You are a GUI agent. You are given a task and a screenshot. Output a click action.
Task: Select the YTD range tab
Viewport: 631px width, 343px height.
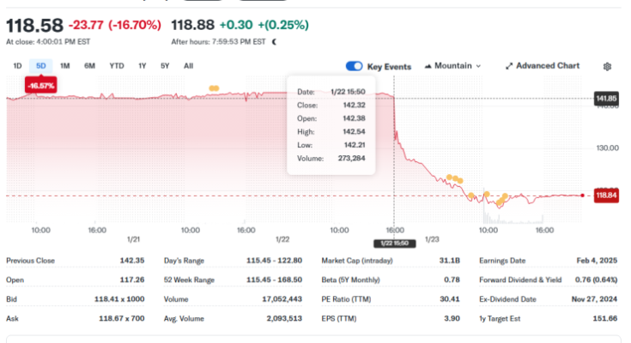pyautogui.click(x=116, y=66)
